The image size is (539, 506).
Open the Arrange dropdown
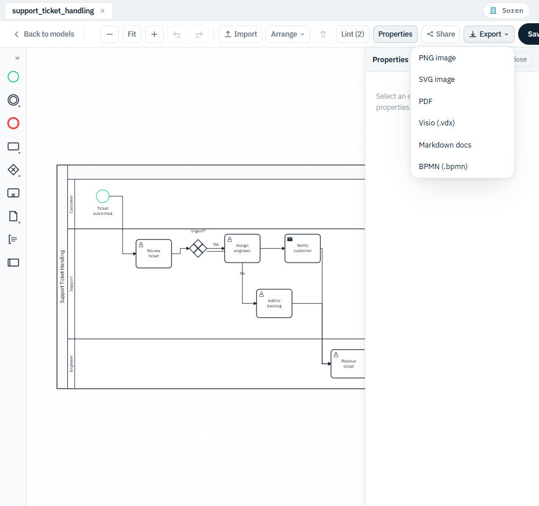coord(288,34)
